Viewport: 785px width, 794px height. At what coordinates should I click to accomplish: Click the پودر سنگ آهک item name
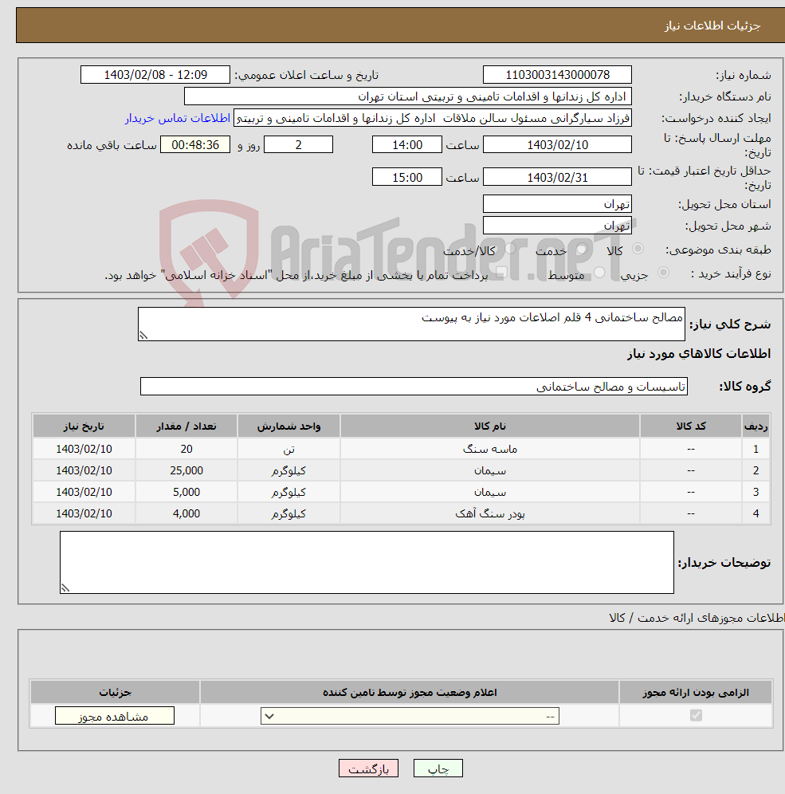point(490,513)
